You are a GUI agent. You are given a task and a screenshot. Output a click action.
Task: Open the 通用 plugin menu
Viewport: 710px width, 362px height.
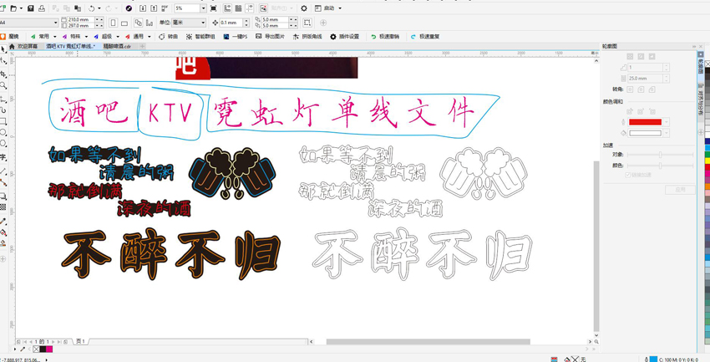click(138, 36)
